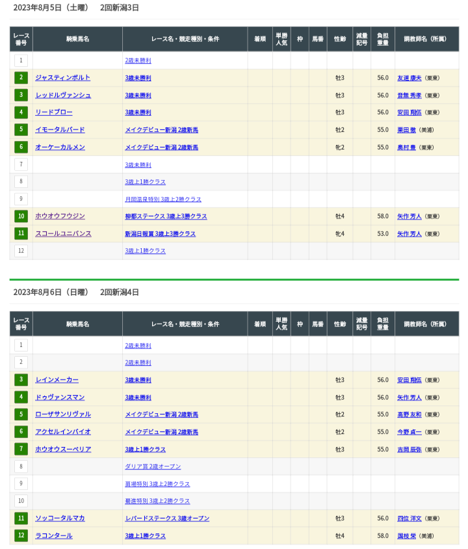Screen dimensions: 468x549
Task: Open horse link ラコンタール
Action: click(54, 536)
